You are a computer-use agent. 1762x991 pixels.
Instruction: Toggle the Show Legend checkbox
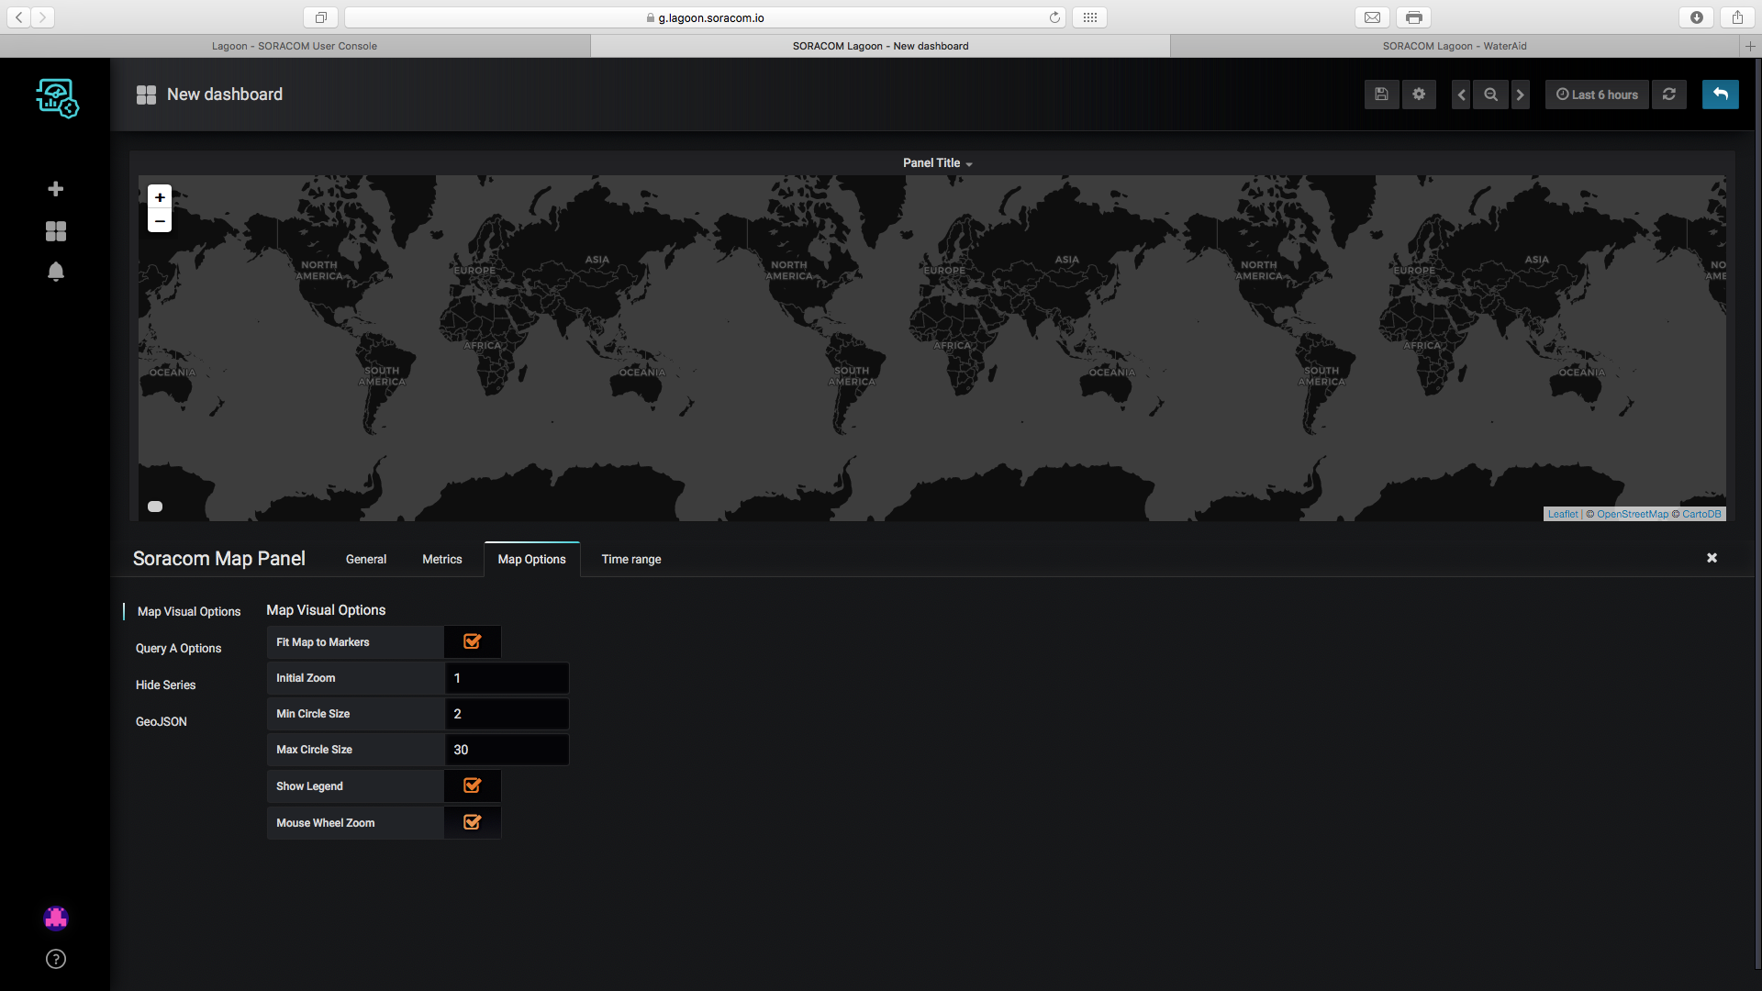[x=473, y=785]
